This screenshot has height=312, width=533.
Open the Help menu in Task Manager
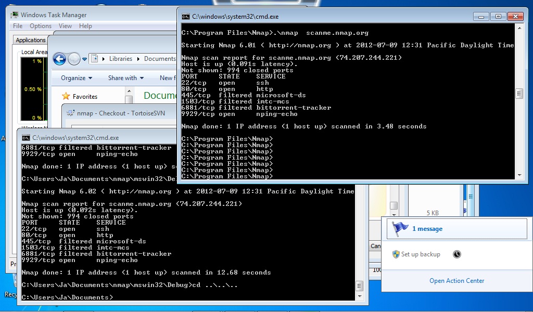[85, 26]
